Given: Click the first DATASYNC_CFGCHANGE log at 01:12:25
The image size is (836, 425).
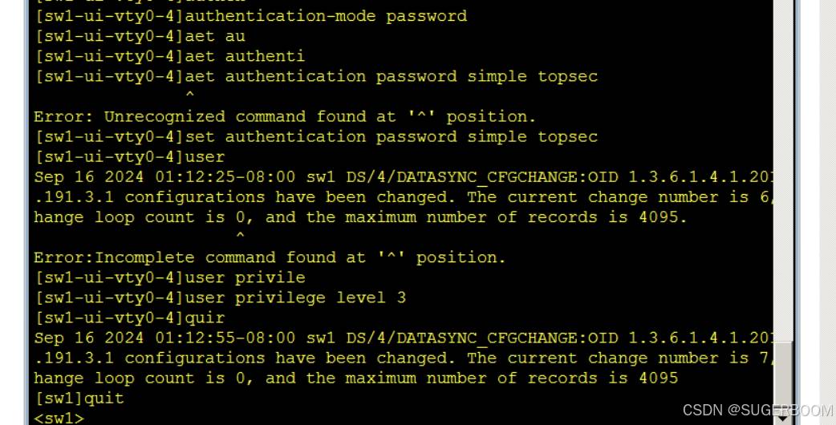Looking at the screenshot, I should pyautogui.click(x=404, y=177).
